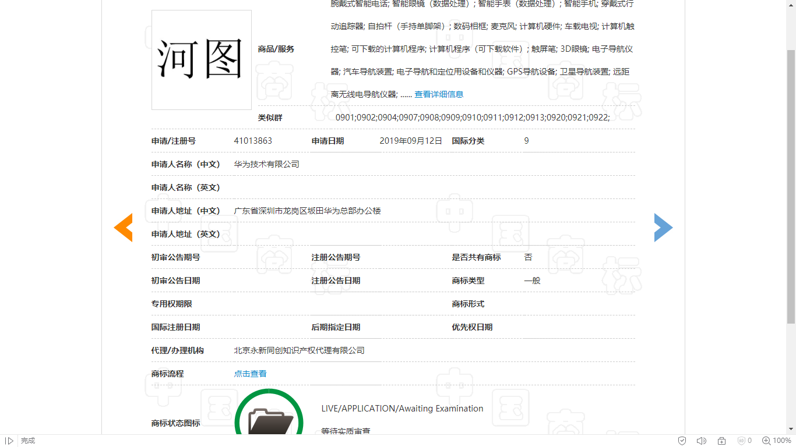796x447 pixels.
Task: Open the browser doctor toolkit icon
Action: click(x=721, y=441)
